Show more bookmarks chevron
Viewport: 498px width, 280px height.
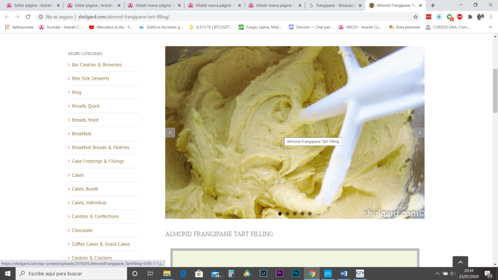(490, 28)
